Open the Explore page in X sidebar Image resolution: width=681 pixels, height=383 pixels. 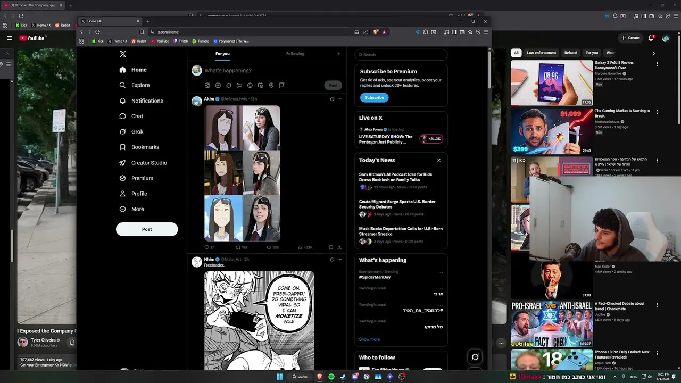pyautogui.click(x=135, y=85)
